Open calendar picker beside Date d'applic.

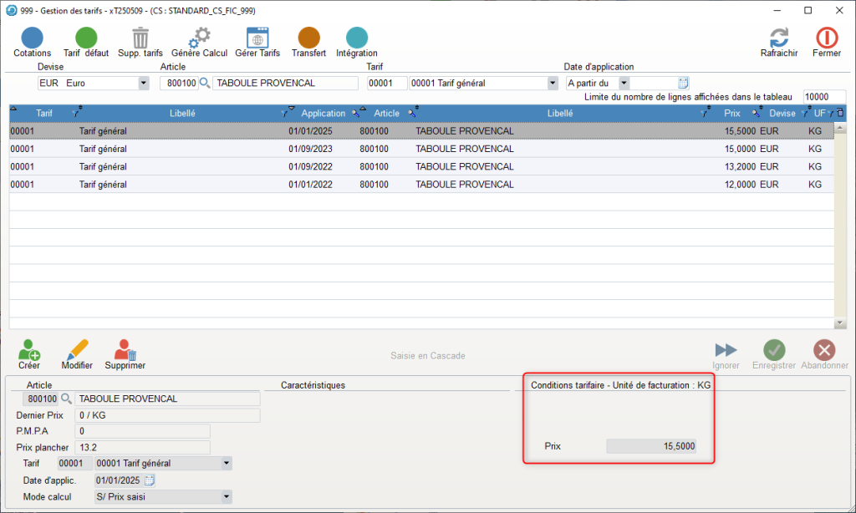pos(150,480)
